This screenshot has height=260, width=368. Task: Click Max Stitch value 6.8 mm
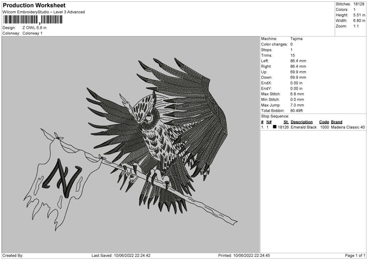(x=297, y=94)
